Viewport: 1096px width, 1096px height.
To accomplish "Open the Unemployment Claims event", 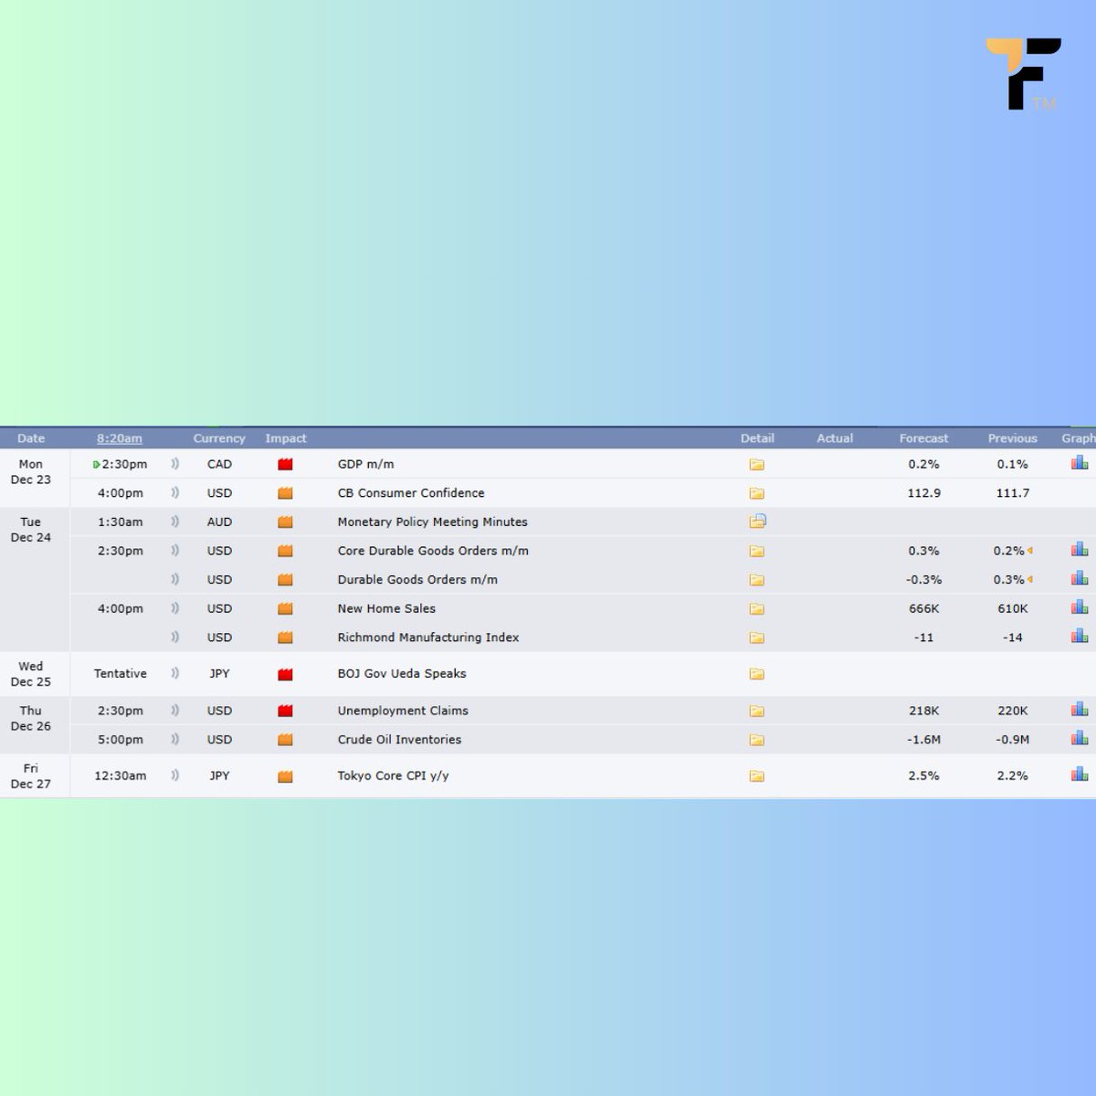I will 403,711.
